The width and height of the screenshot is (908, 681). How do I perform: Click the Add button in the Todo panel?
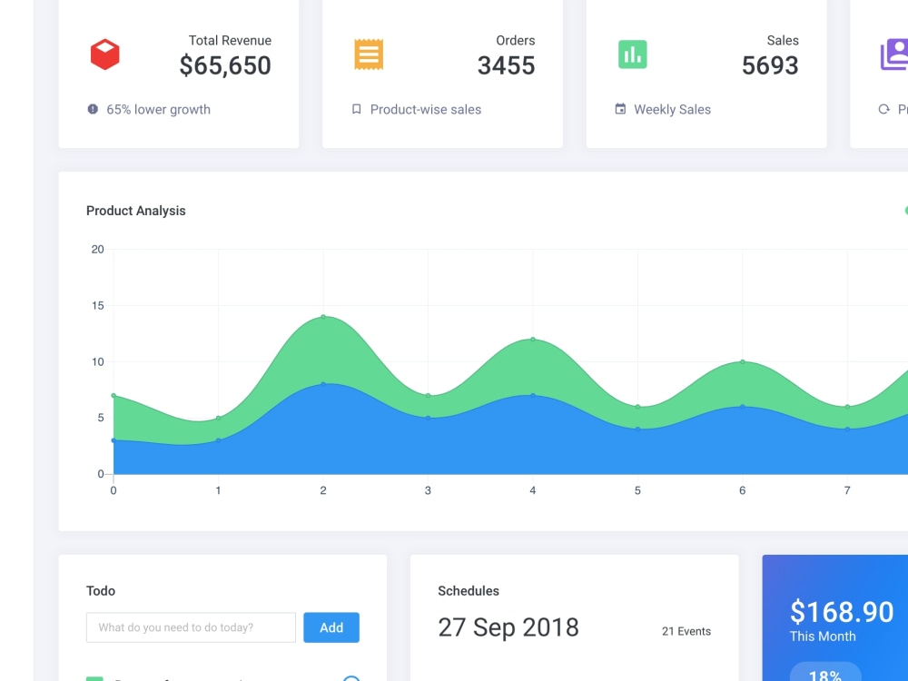click(331, 627)
